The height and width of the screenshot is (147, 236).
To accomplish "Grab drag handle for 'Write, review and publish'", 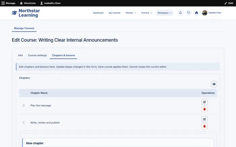I will pos(24,123).
